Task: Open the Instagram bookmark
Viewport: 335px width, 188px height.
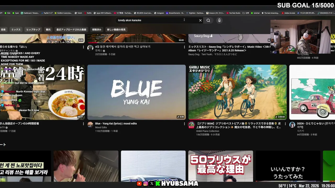Action: pyautogui.click(x=159, y=13)
